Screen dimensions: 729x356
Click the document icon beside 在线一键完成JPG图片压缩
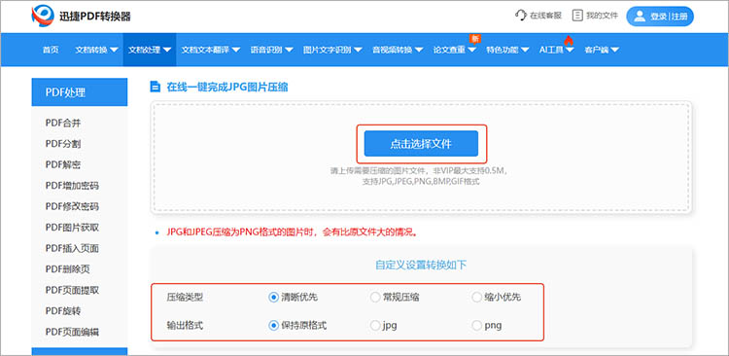[155, 87]
